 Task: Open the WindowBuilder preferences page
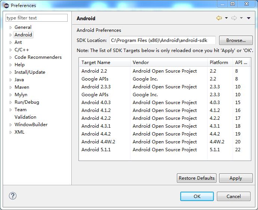pos(31,124)
